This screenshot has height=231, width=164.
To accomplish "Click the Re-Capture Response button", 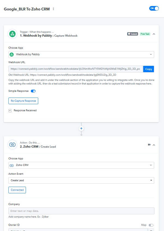I will pyautogui.click(x=23, y=101).
